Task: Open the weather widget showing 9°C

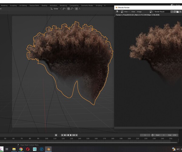Action: pyautogui.click(x=177, y=149)
